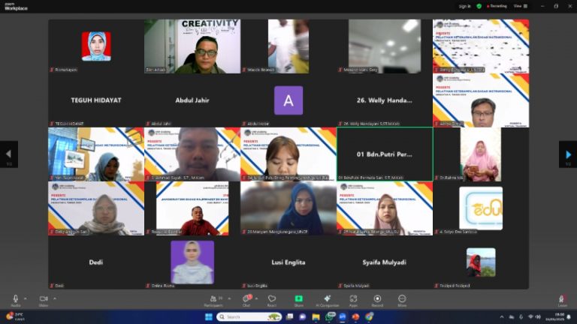Screen dimensions: 577x324
Task: Toggle the Audio microphone button
Action: [16, 300]
